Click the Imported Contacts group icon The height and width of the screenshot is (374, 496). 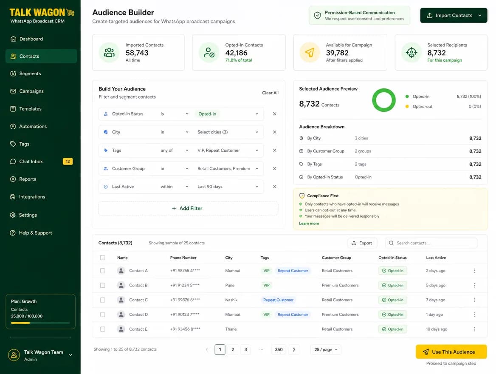tap(109, 52)
